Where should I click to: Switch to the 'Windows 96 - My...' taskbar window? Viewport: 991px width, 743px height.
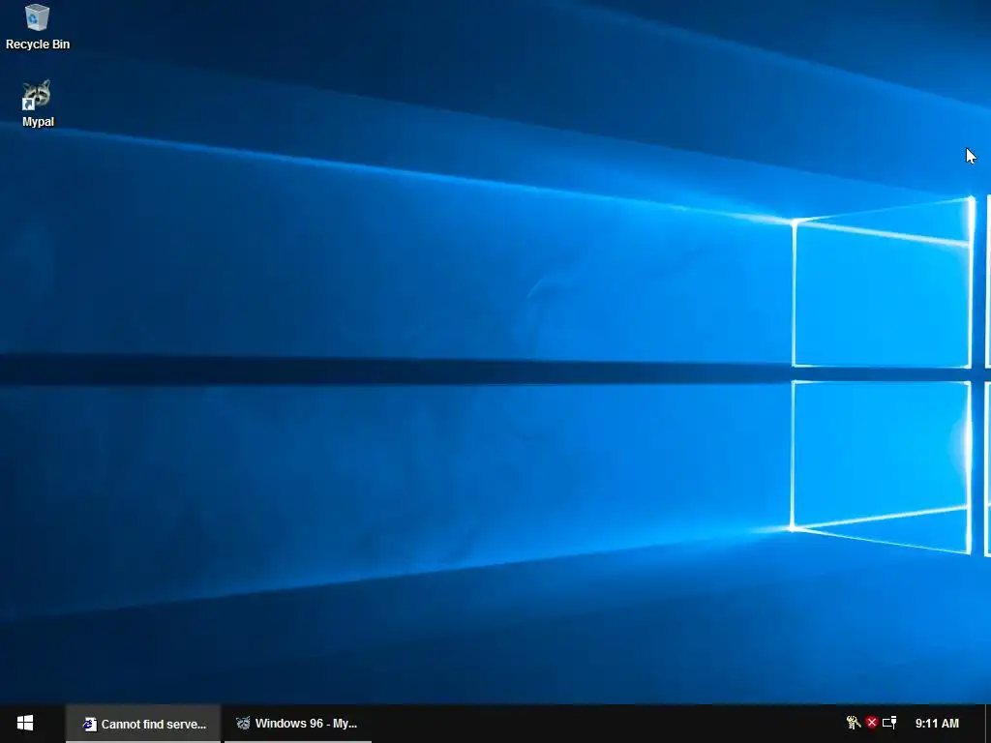[298, 724]
